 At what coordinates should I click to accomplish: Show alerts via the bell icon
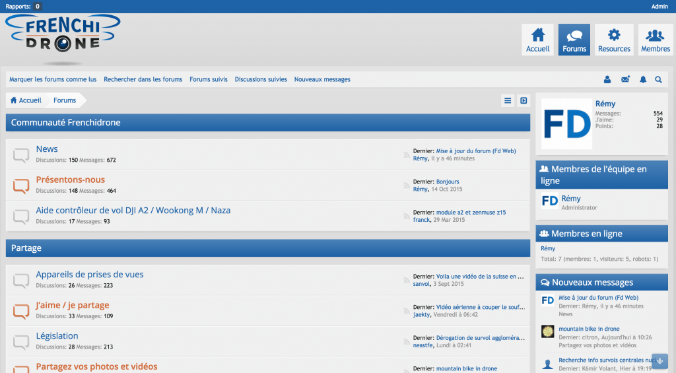pyautogui.click(x=643, y=80)
